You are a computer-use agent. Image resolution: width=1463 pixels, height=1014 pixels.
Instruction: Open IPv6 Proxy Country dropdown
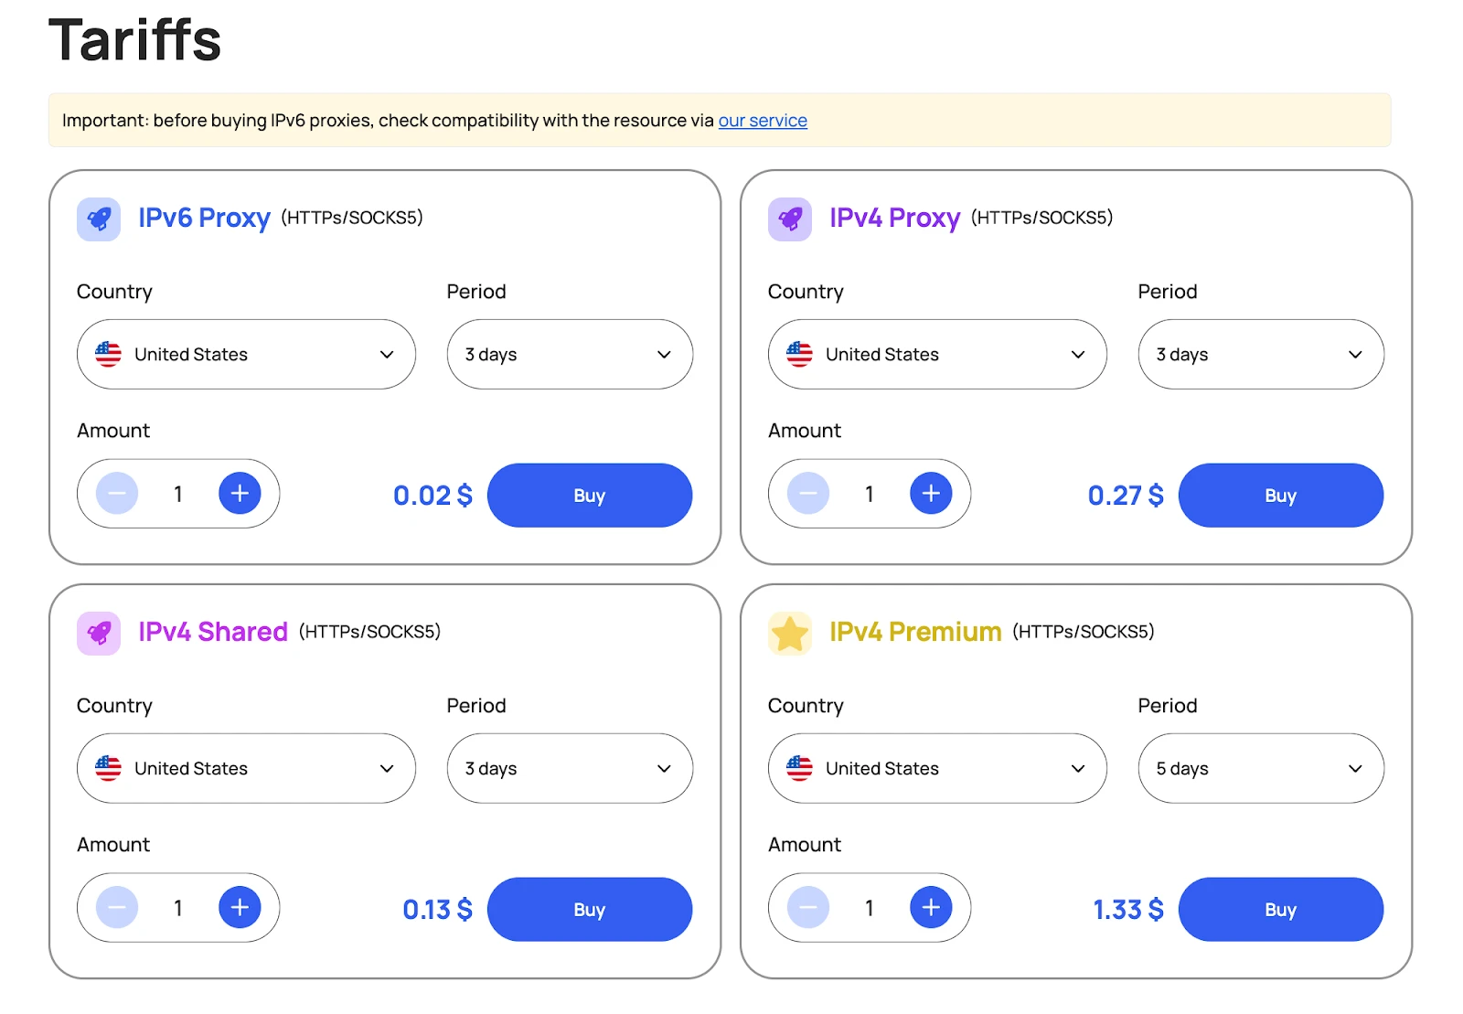coord(246,355)
